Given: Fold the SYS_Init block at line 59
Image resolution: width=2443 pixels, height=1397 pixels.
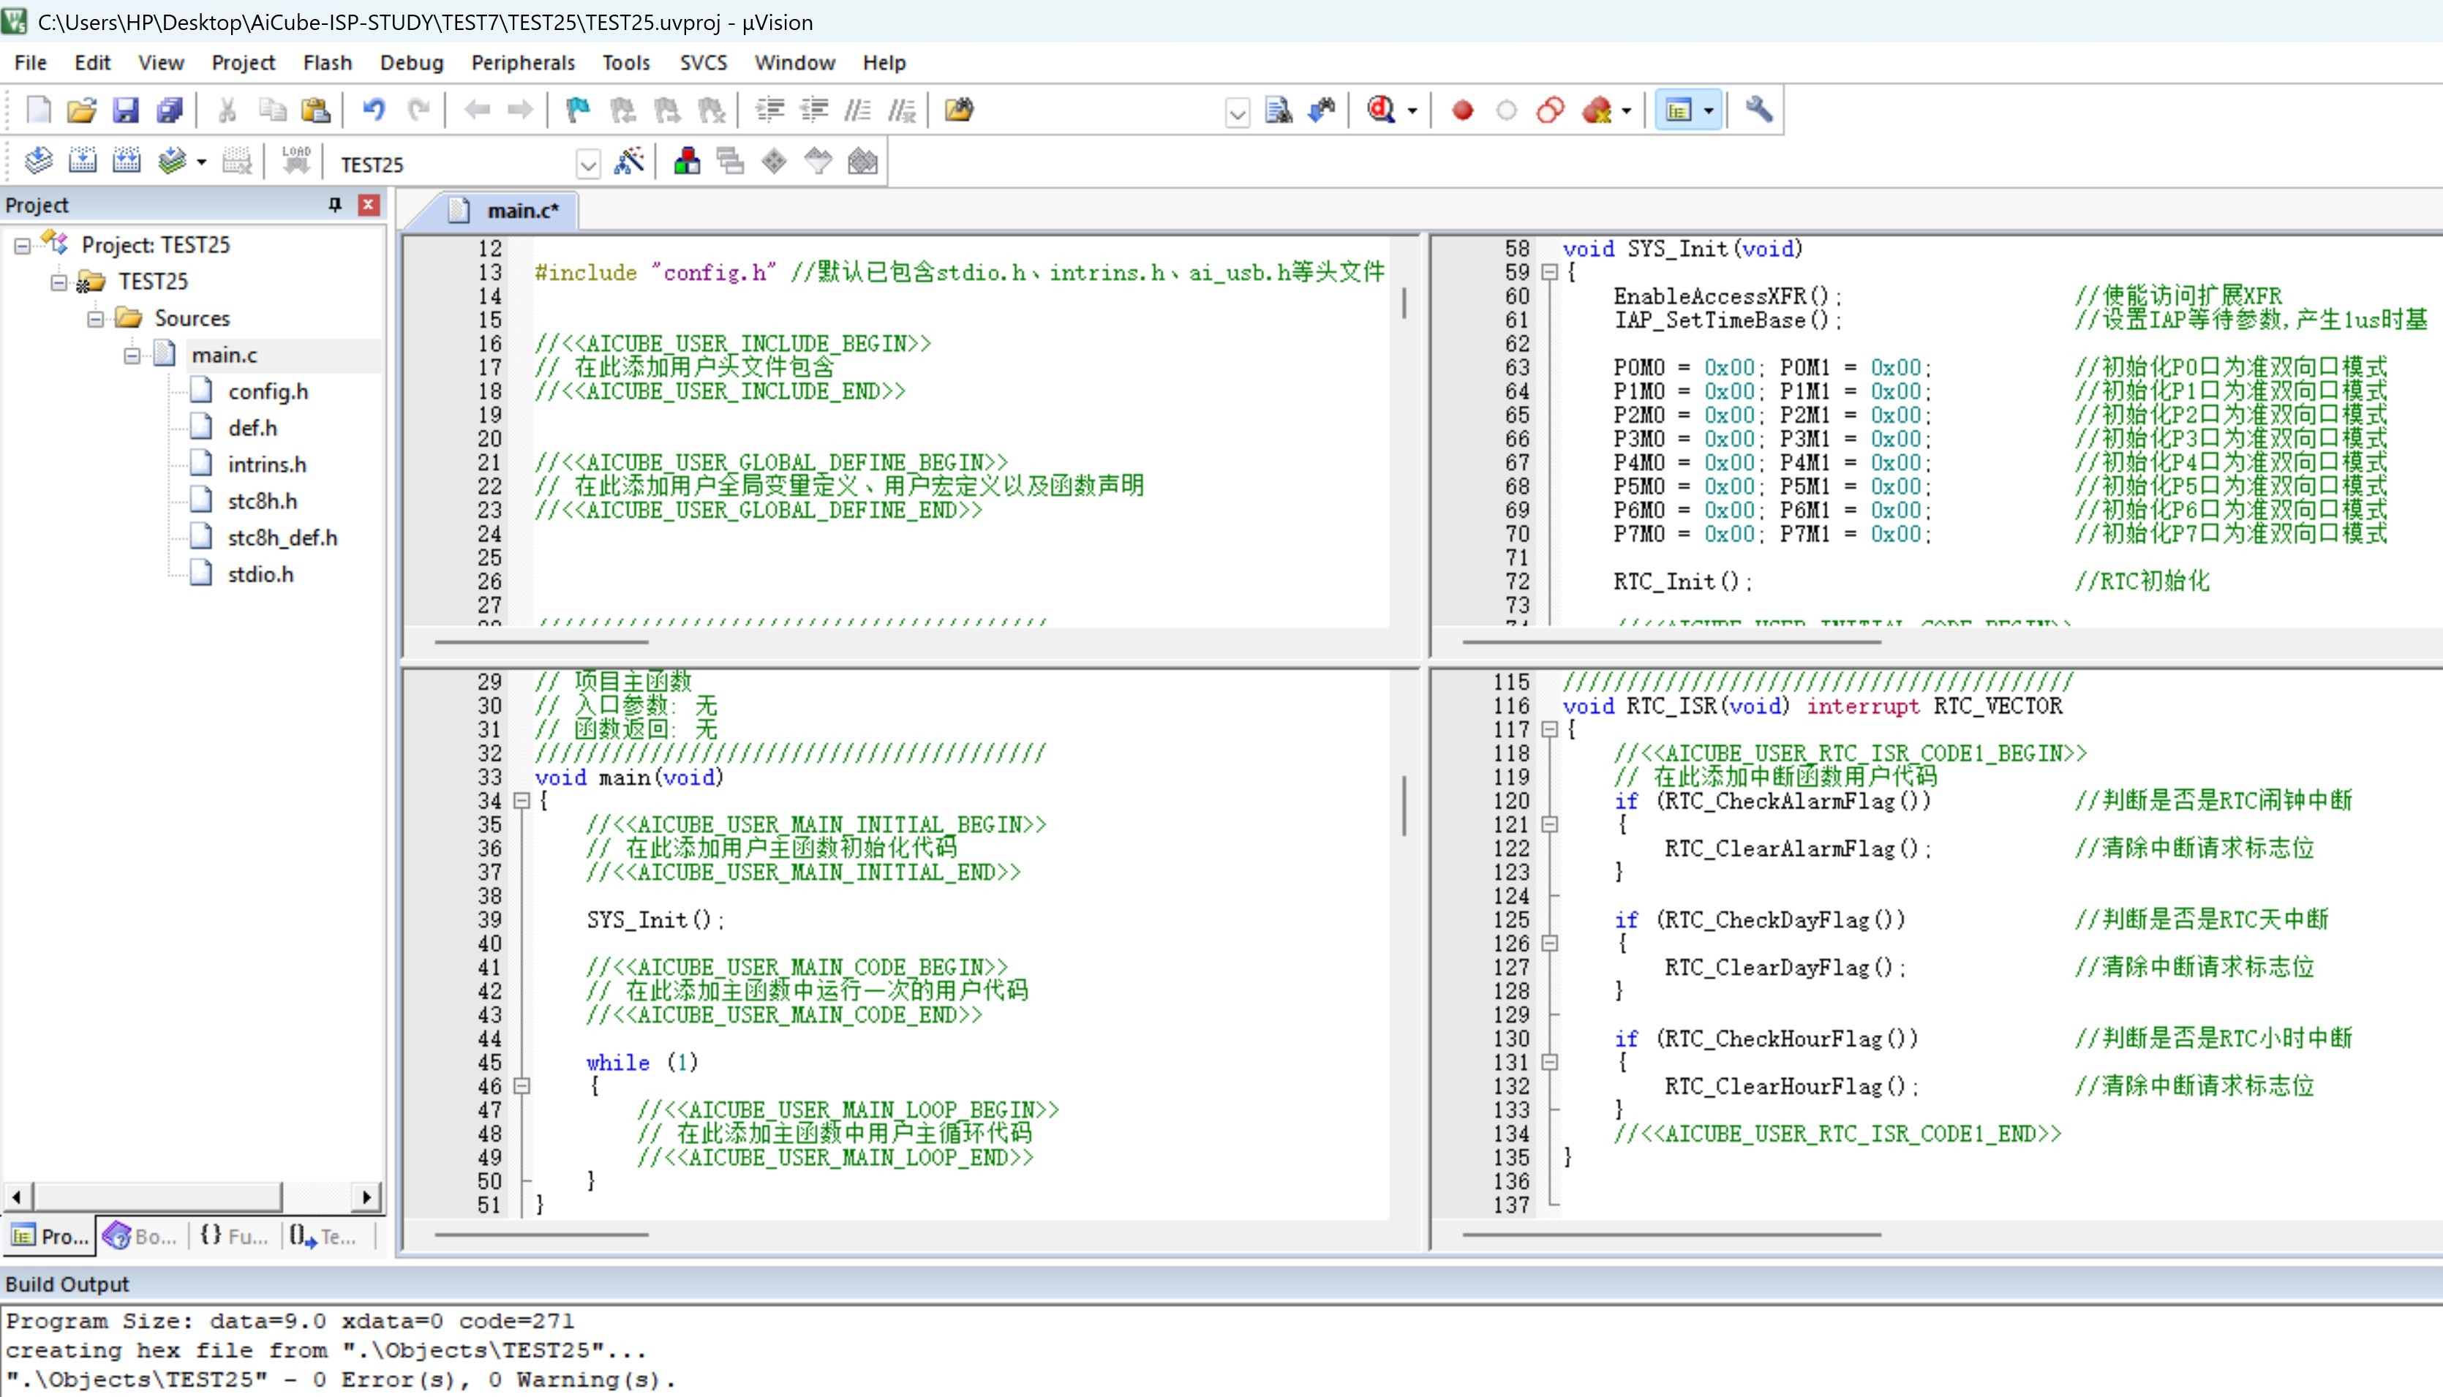Looking at the screenshot, I should (x=1548, y=271).
